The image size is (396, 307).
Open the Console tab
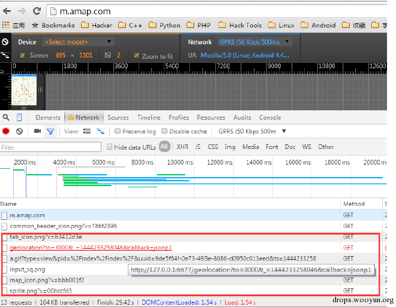pyautogui.click(x=270, y=117)
